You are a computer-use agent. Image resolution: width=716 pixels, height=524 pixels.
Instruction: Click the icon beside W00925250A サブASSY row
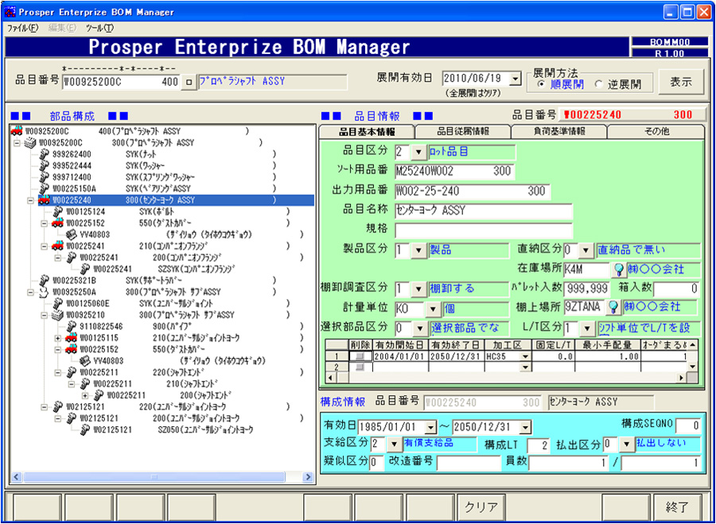click(45, 292)
